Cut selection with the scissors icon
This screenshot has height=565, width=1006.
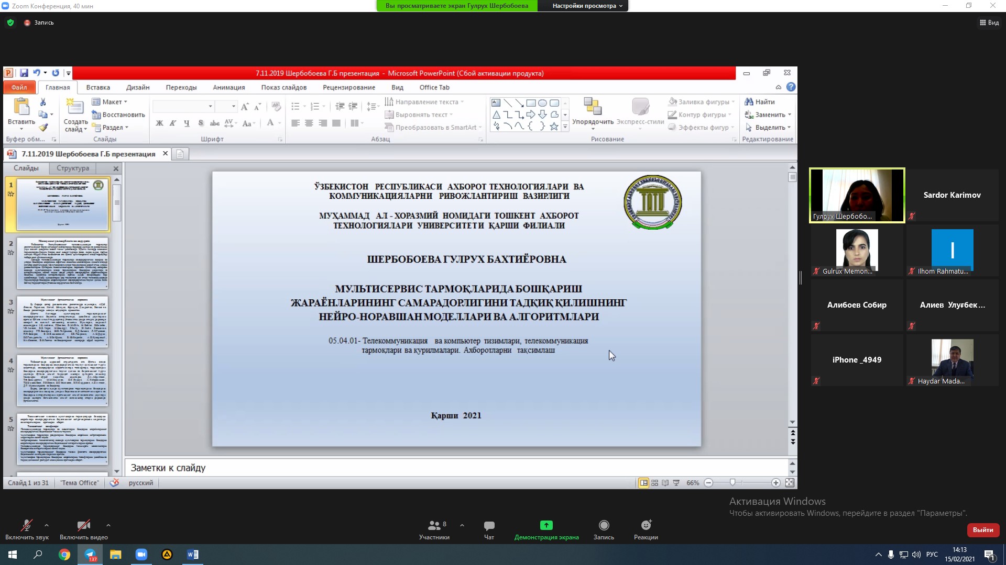tap(43, 102)
